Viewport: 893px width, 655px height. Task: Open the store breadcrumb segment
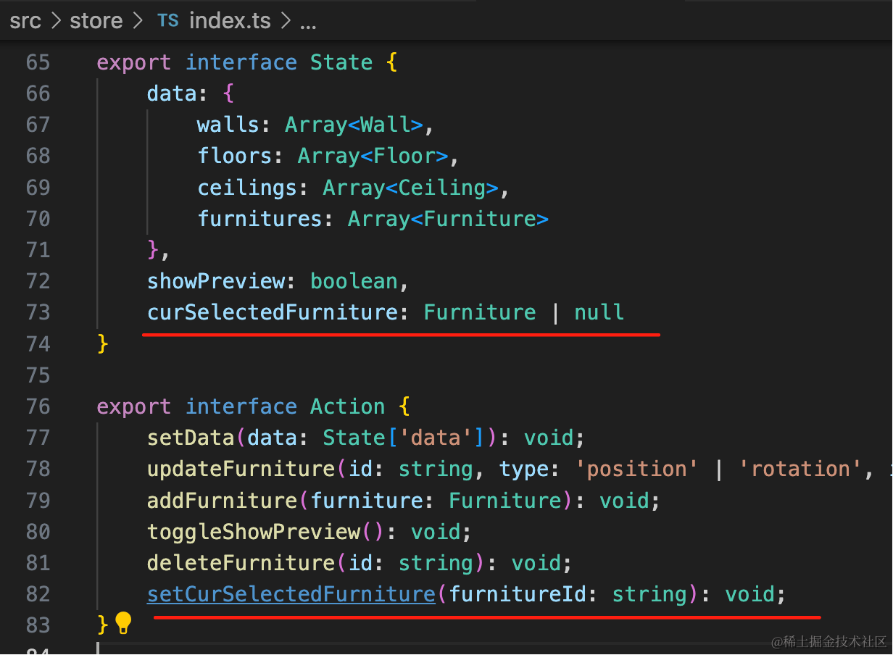tap(96, 21)
